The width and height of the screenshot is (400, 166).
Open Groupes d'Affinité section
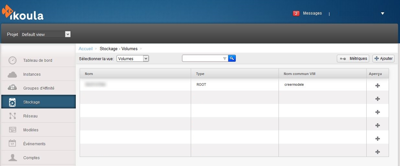[38, 88]
